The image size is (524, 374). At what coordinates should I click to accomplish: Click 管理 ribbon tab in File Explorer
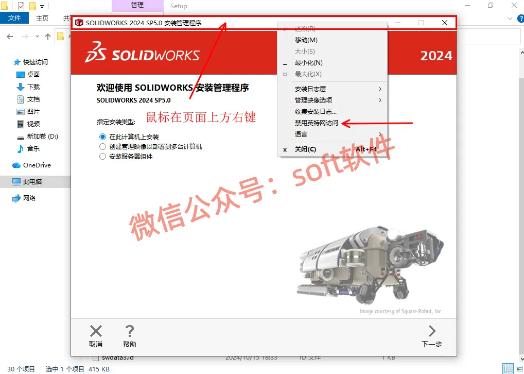coord(137,6)
